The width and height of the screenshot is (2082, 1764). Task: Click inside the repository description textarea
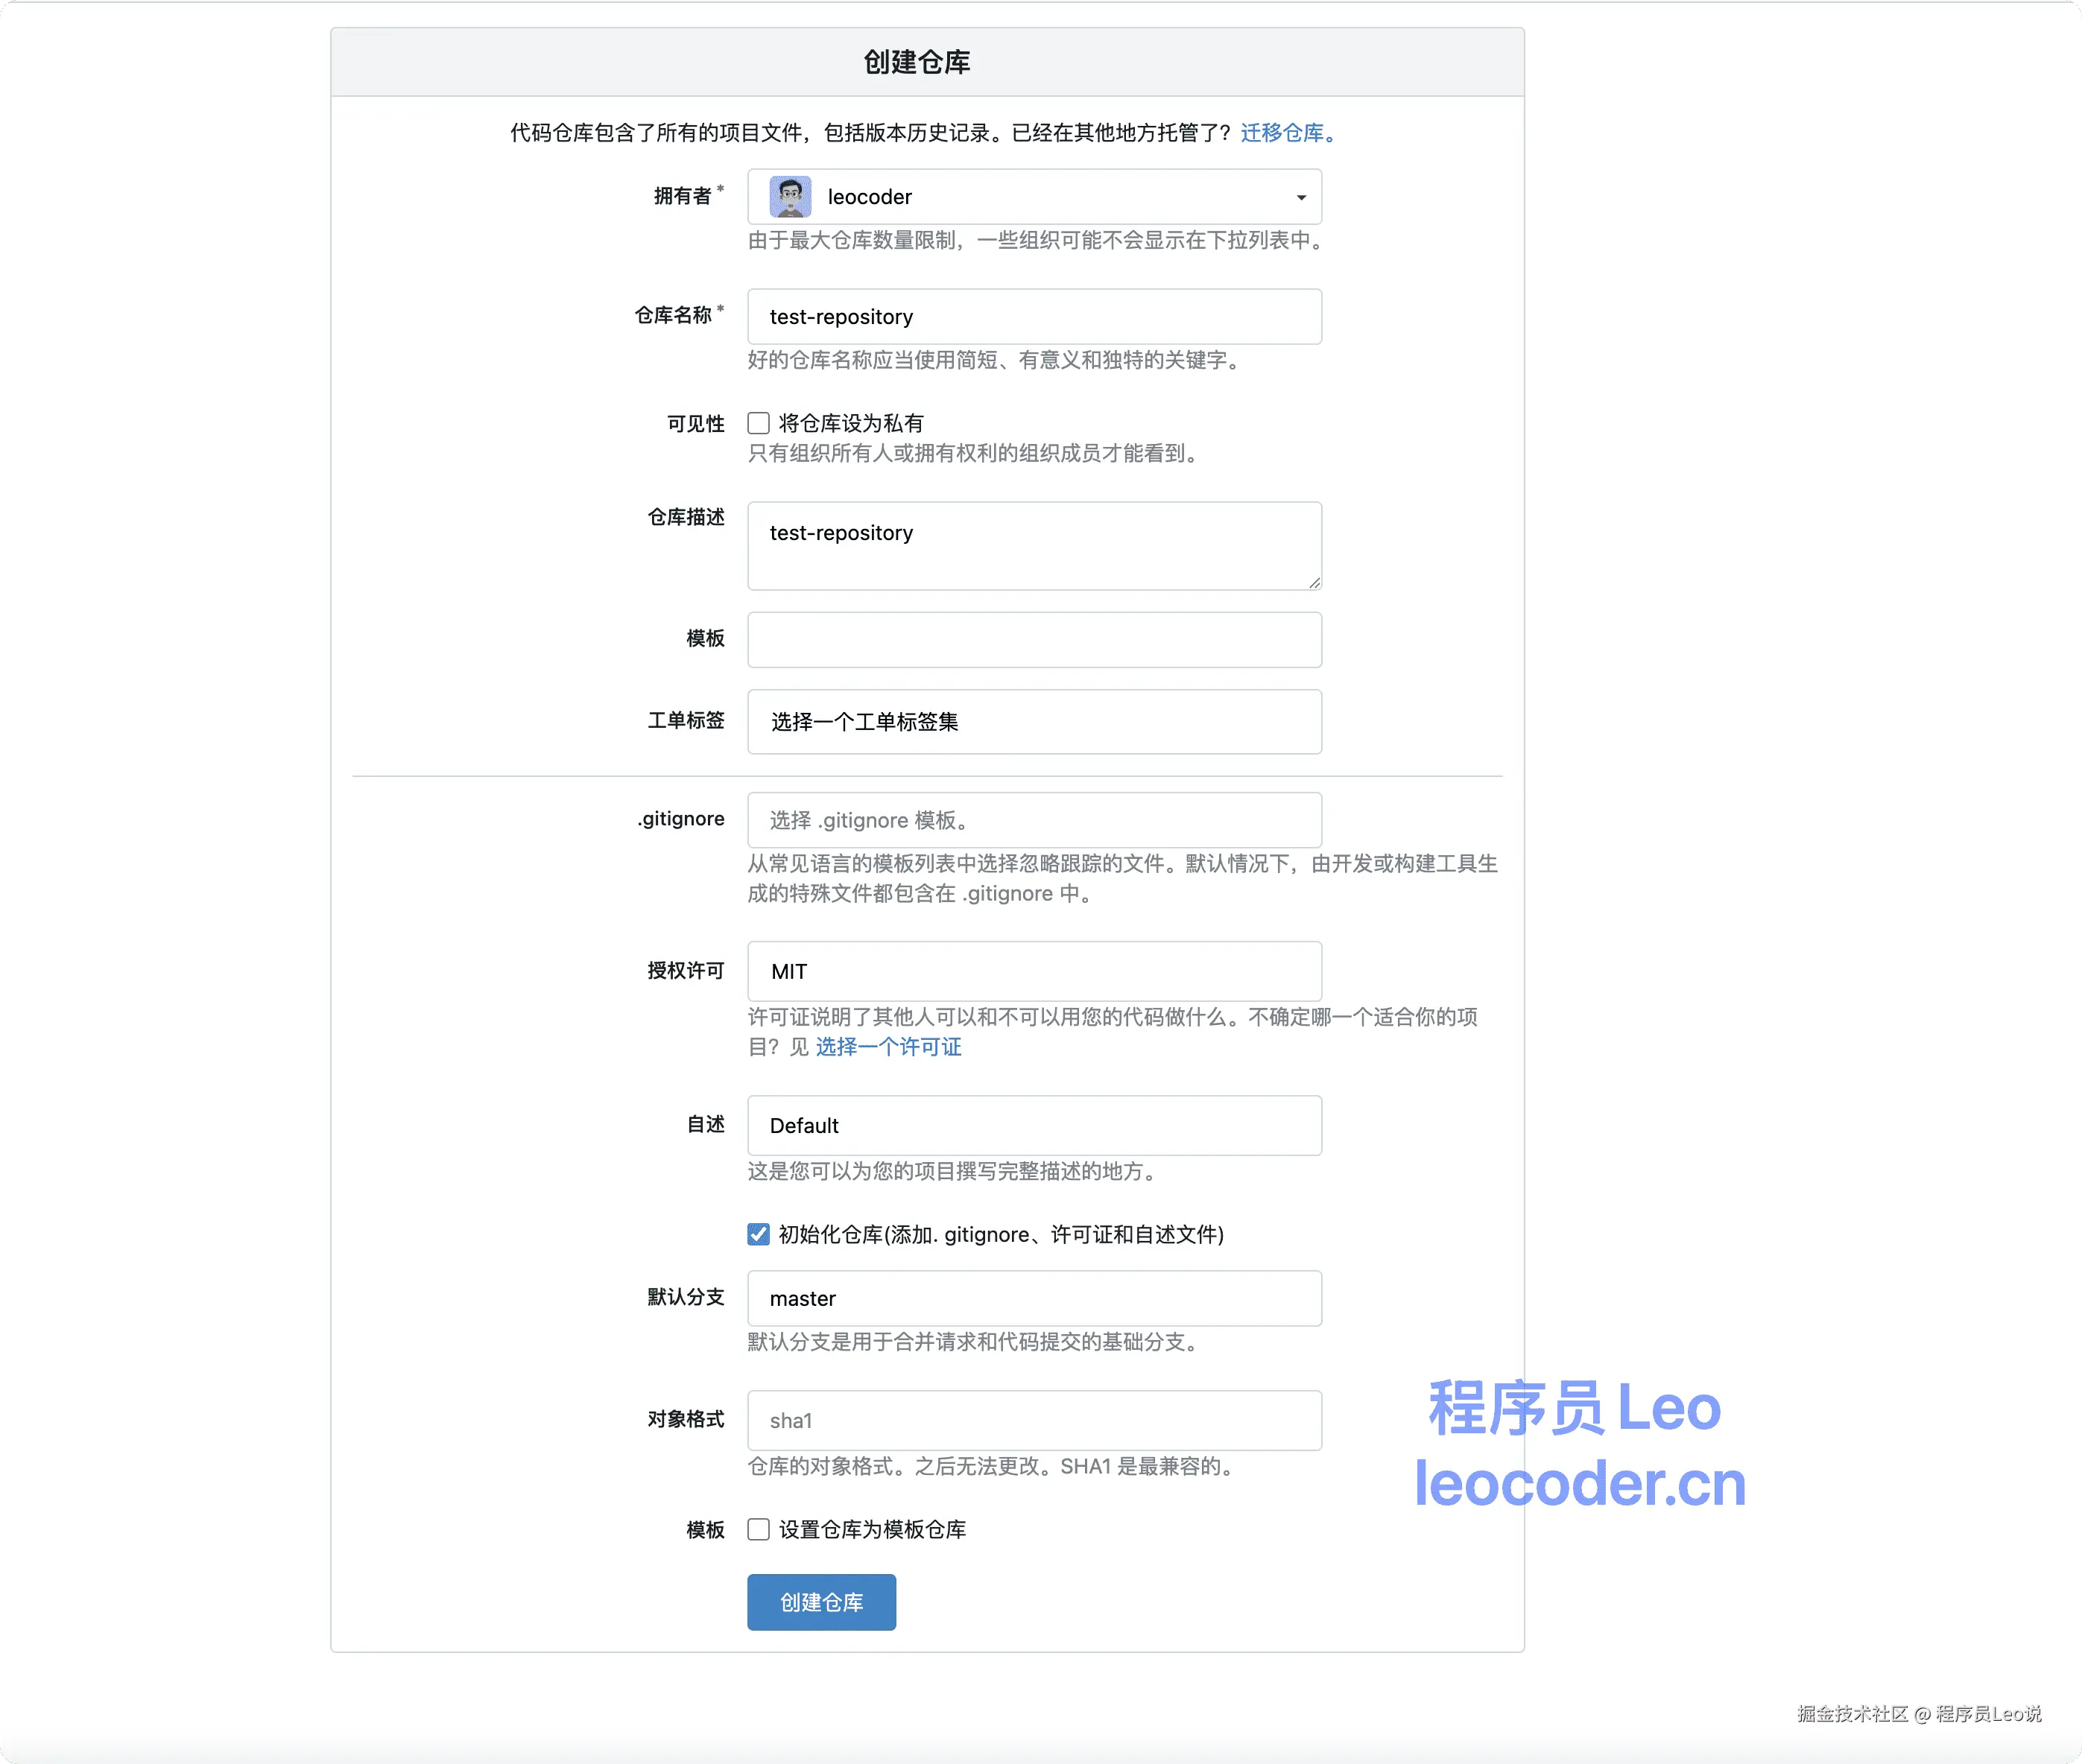pyautogui.click(x=1034, y=546)
